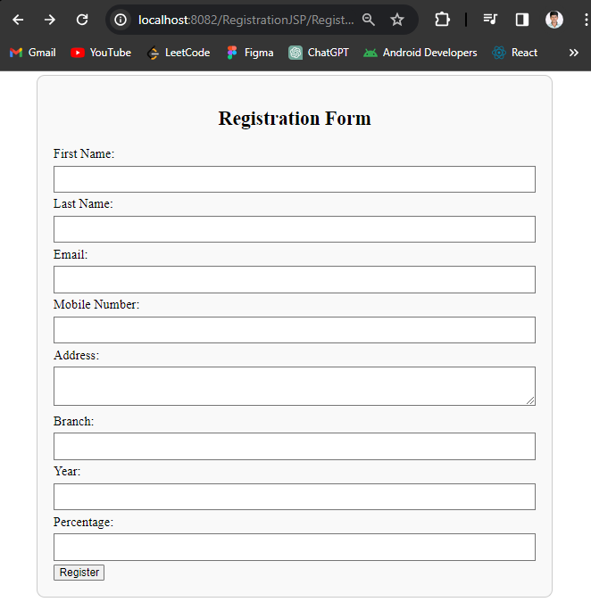This screenshot has width=591, height=602.
Task: Reload the current page
Action: [x=82, y=20]
